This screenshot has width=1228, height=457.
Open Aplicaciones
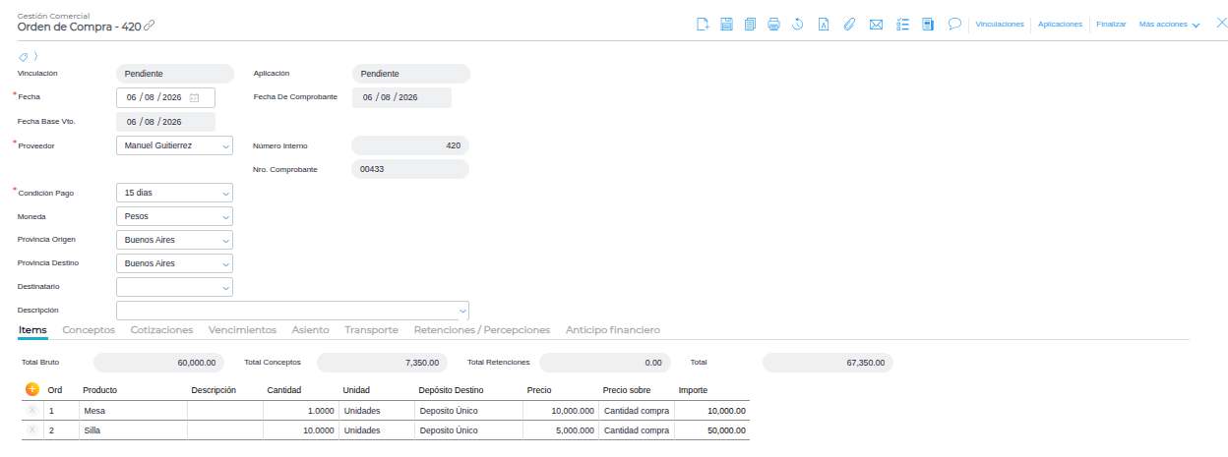coord(1060,25)
